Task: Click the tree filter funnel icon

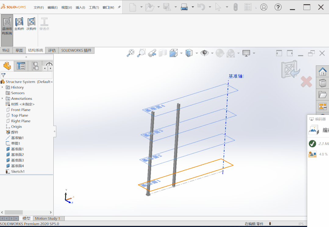Action: point(3,75)
